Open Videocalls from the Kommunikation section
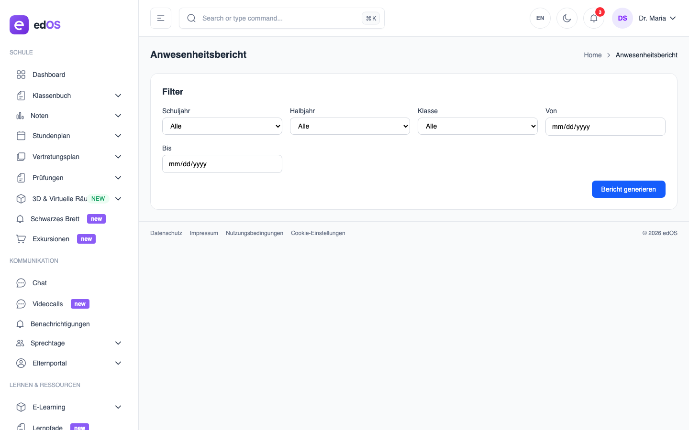The height and width of the screenshot is (430, 689). pos(47,304)
